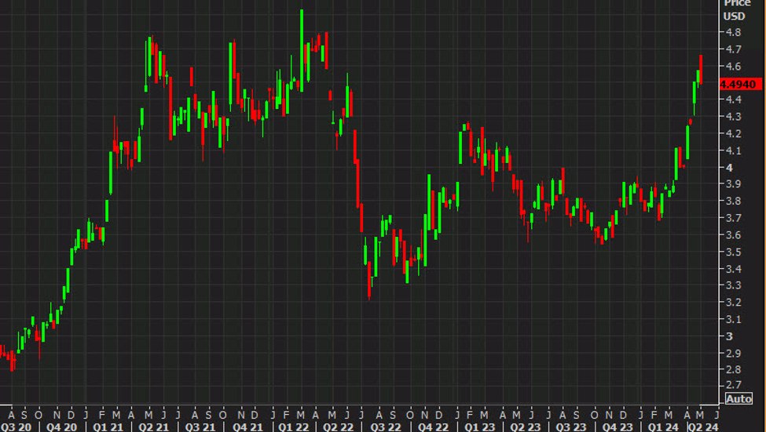This screenshot has height=432, width=766.
Task: Click the Auto scale button
Action: [x=739, y=398]
